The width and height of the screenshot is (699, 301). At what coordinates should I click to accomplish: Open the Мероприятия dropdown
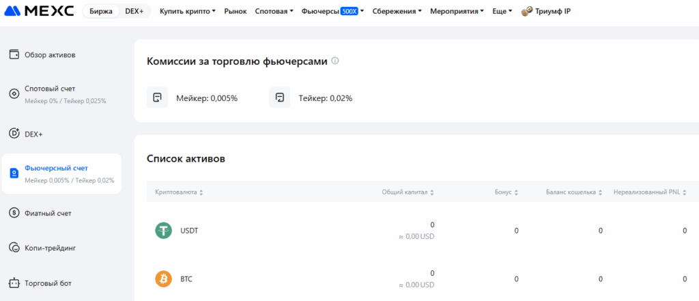coord(457,11)
